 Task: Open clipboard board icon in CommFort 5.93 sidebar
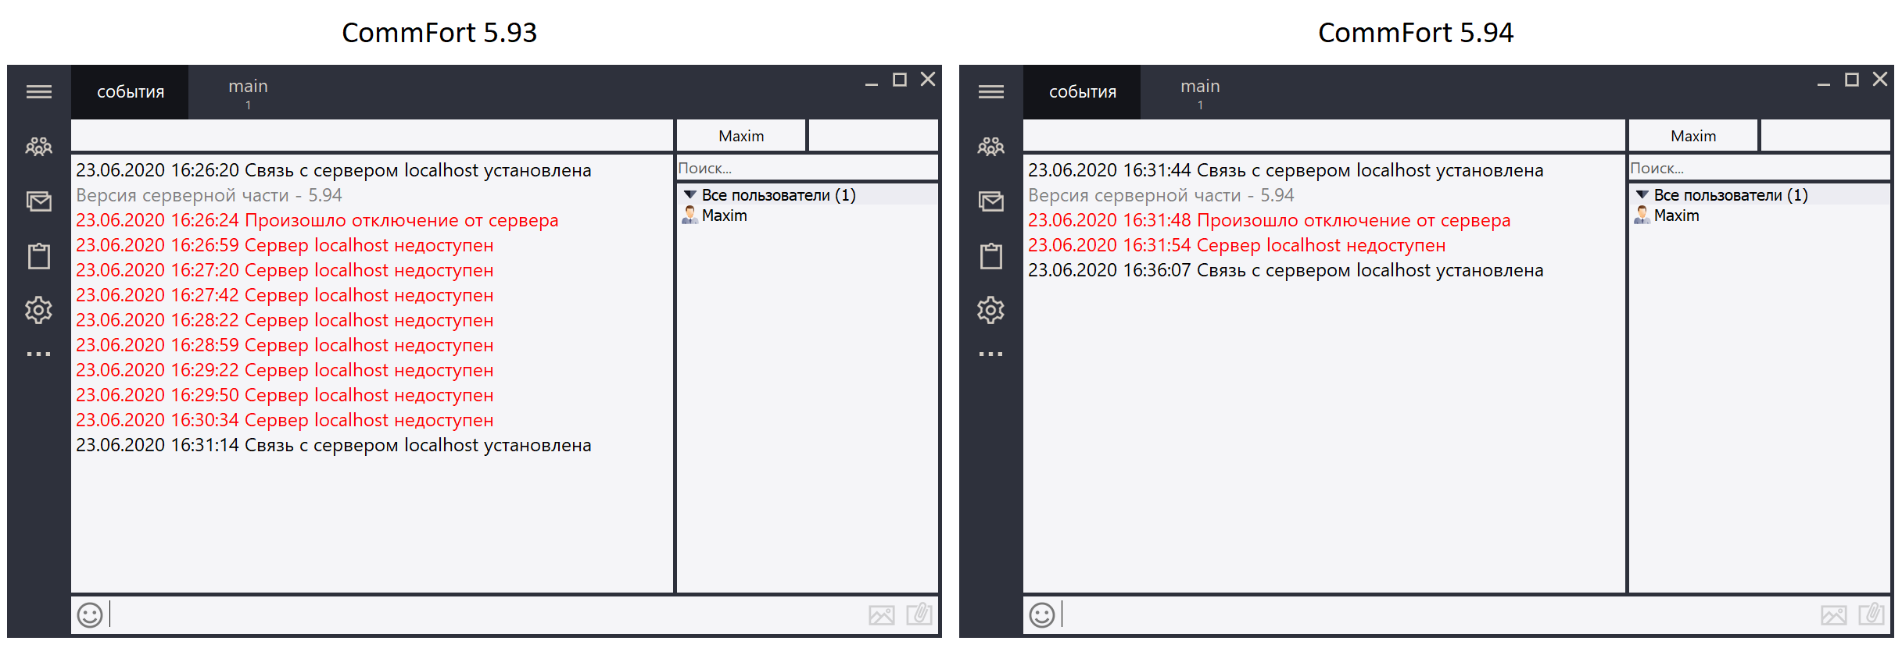[x=39, y=256]
